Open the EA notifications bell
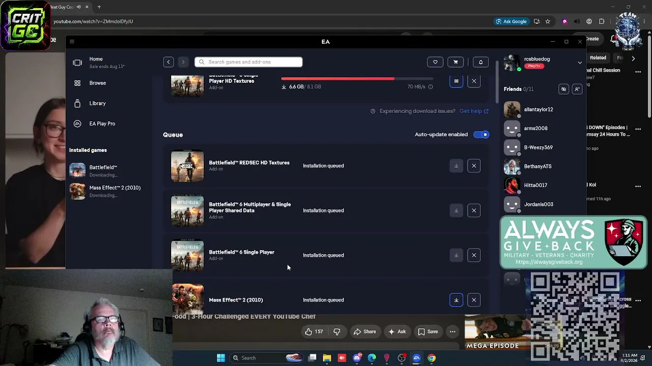Screen dimensions: 652x366 point(480,62)
